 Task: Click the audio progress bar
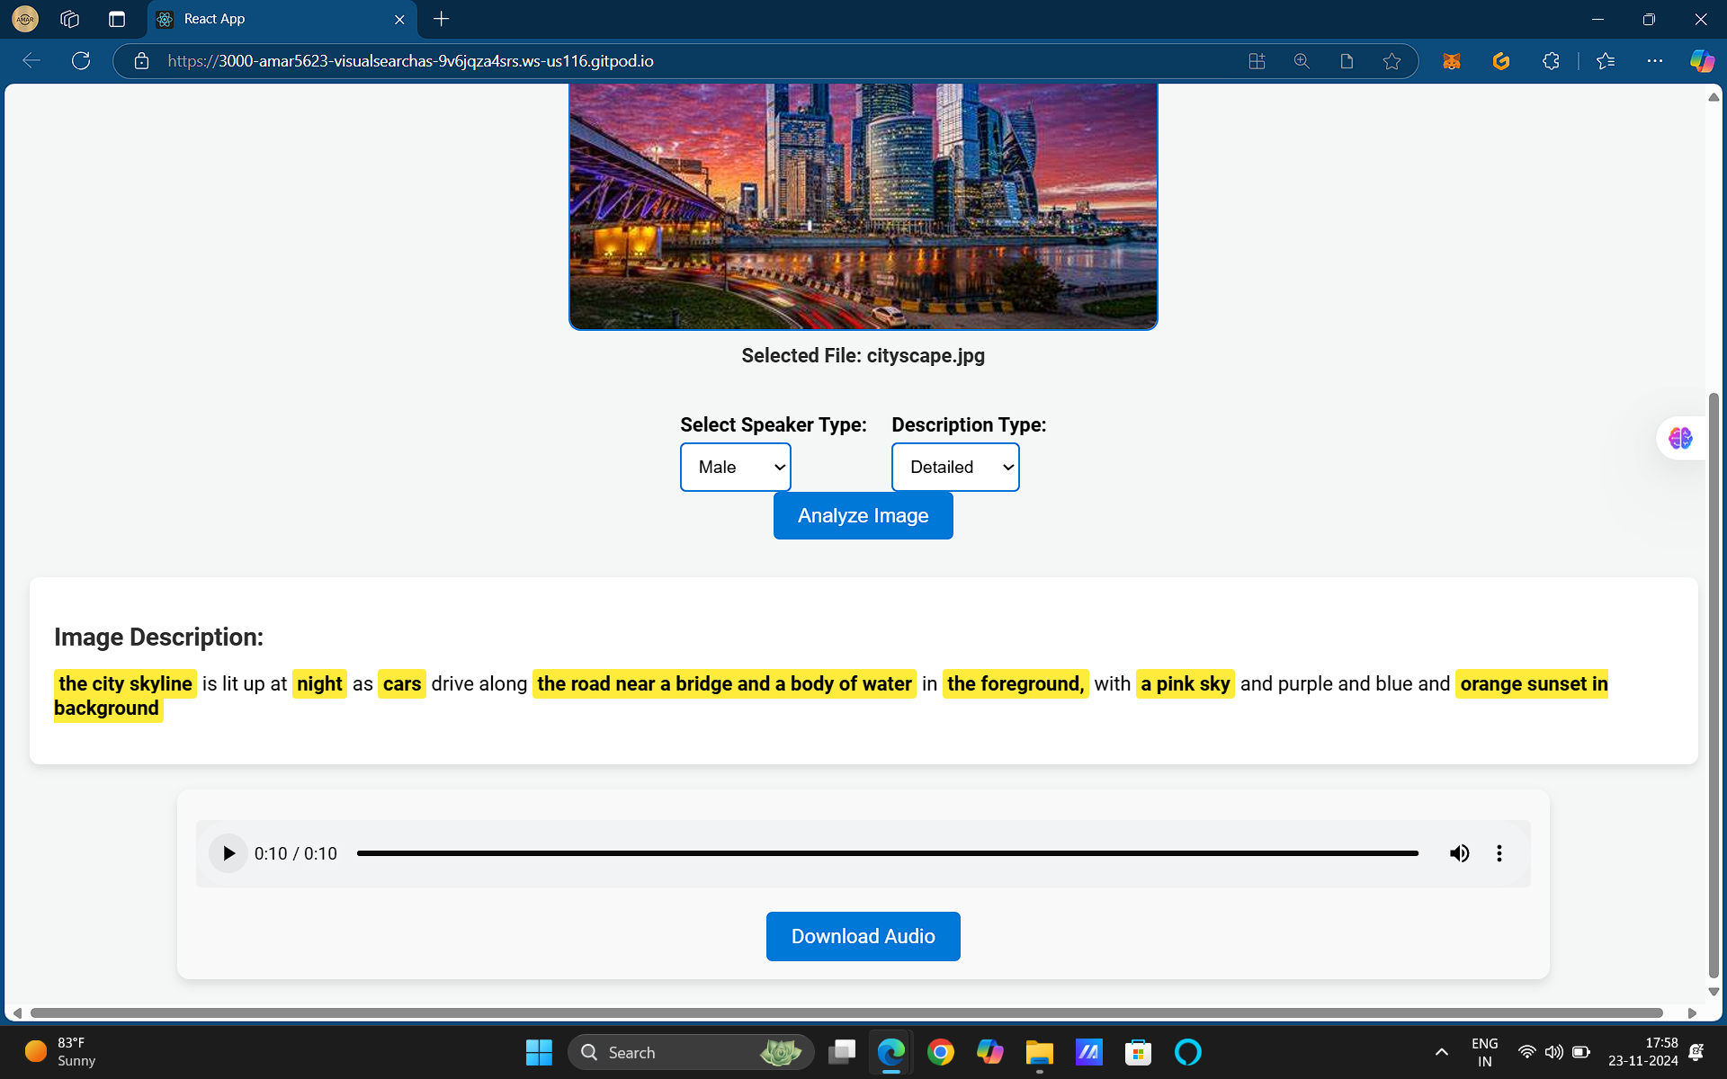pyautogui.click(x=887, y=853)
